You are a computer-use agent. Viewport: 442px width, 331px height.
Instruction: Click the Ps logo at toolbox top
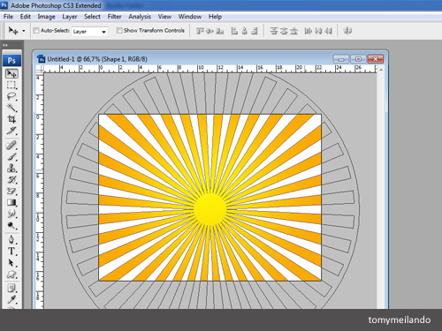click(11, 61)
